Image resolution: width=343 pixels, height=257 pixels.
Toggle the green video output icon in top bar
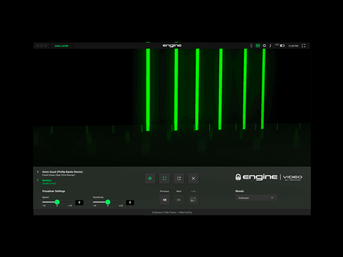coord(257,45)
